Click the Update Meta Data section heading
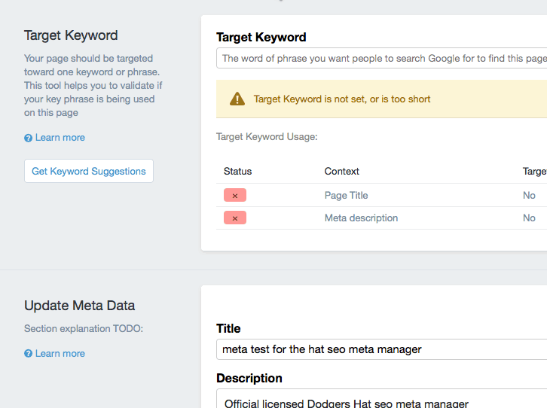The width and height of the screenshot is (547, 408). (x=79, y=306)
